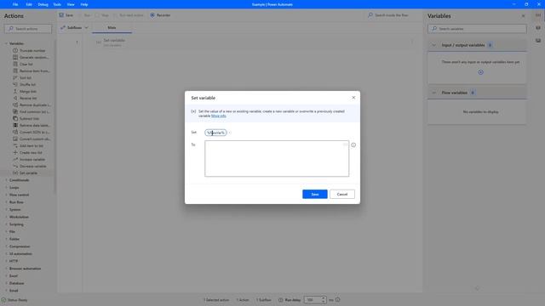The image size is (545, 306).
Task: Click Save in the Set variable dialog
Action: click(x=315, y=195)
